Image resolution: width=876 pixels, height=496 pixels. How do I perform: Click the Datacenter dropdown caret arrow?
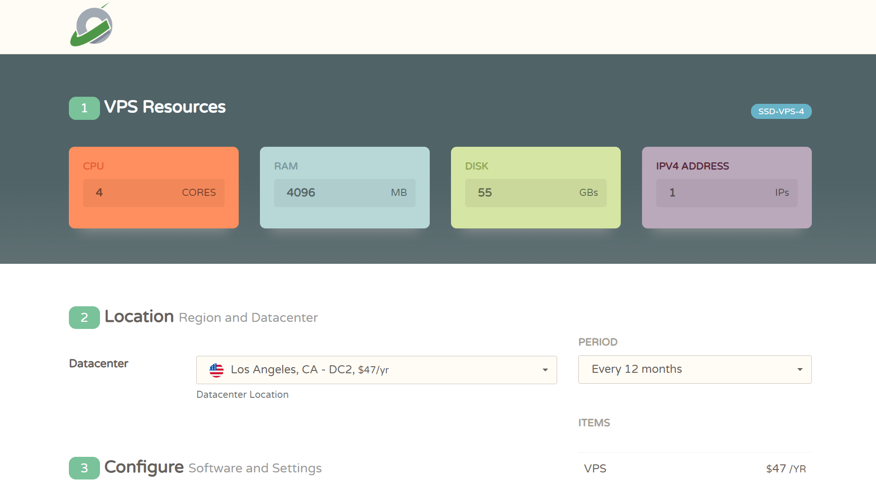pyautogui.click(x=545, y=370)
